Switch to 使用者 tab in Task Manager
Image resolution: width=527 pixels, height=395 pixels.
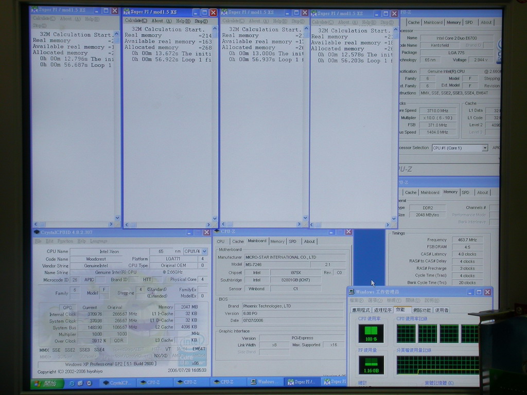442,310
